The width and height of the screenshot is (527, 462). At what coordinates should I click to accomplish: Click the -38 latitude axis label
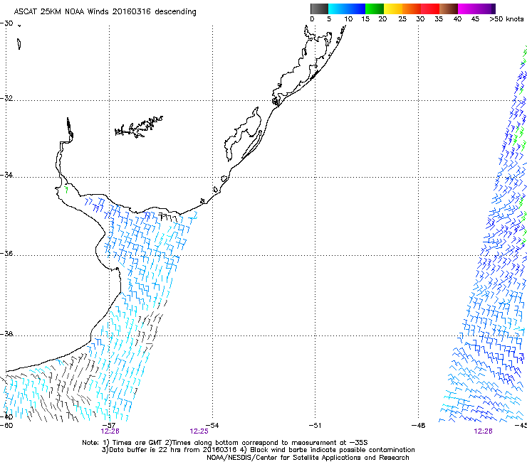click(x=6, y=334)
